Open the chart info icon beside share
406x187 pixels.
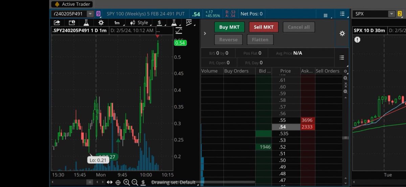(72, 23)
